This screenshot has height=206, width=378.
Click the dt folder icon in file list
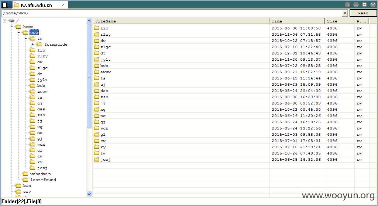[x=97, y=53]
